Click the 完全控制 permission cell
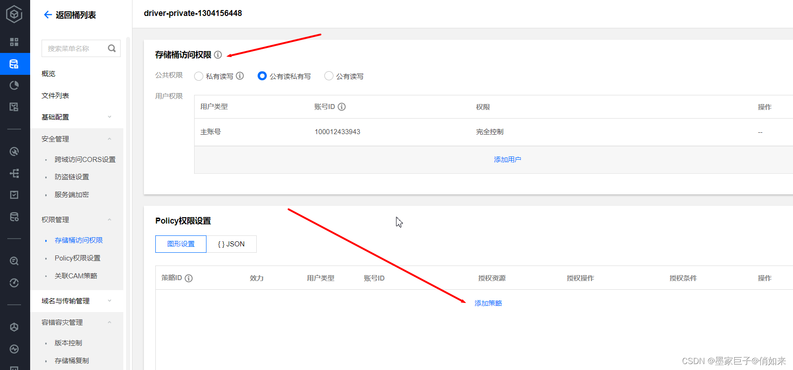The height and width of the screenshot is (370, 793). click(x=490, y=131)
